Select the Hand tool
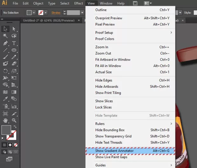This screenshot has height=168, width=197. tap(5, 120)
